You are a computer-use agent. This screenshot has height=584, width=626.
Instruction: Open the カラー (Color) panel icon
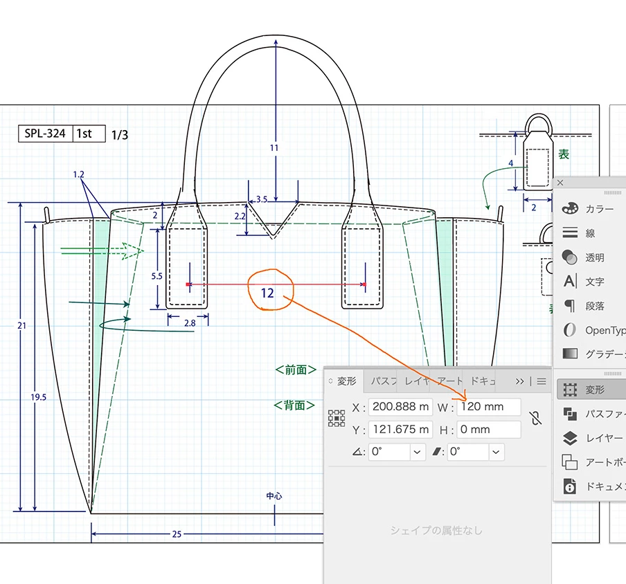(570, 208)
